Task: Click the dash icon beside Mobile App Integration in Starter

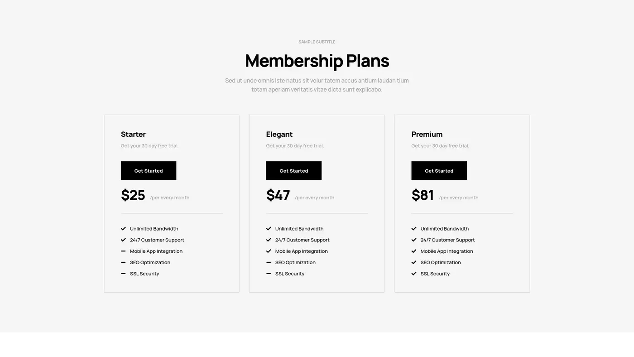Action: coord(123,251)
